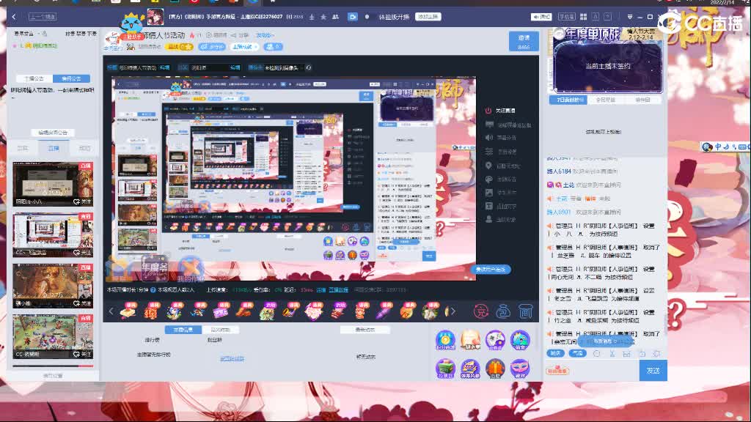This screenshot has height=422, width=751.
Task: Open the members icon in title bar
Action: pos(336,17)
